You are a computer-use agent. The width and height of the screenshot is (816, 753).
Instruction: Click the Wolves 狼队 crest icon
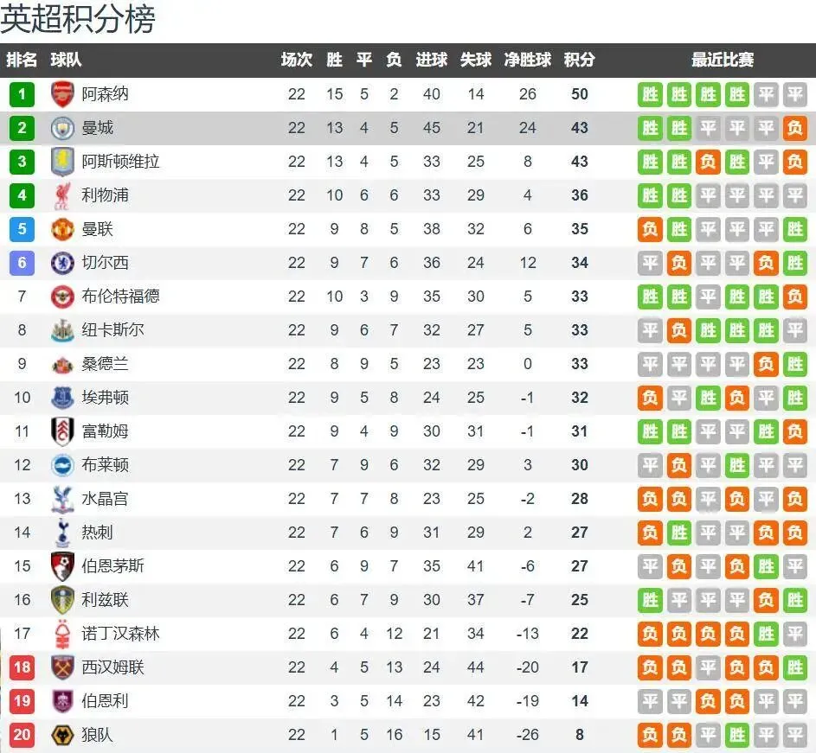tap(62, 735)
